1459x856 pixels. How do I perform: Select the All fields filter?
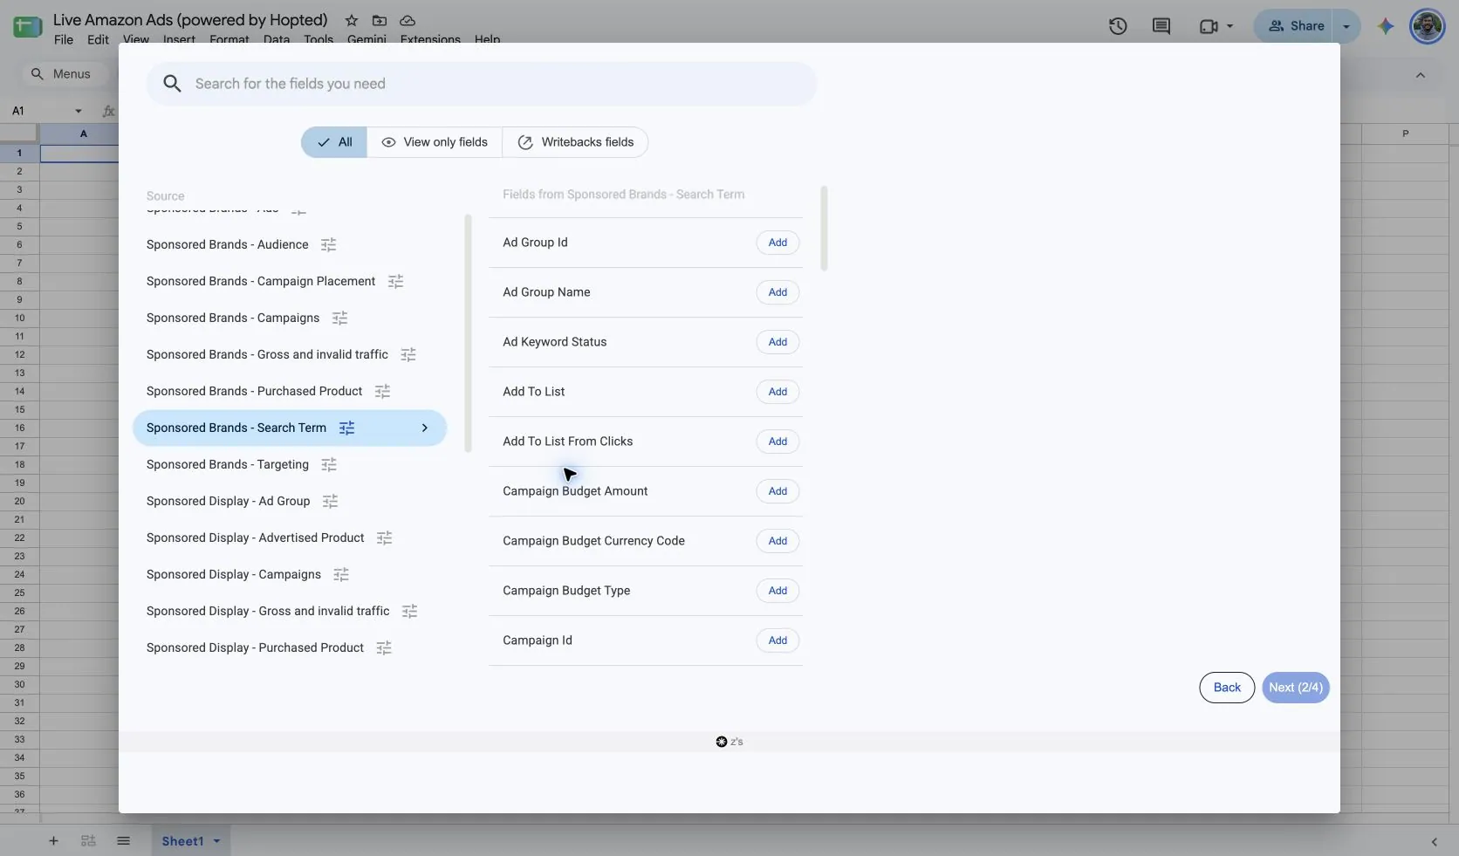334,142
